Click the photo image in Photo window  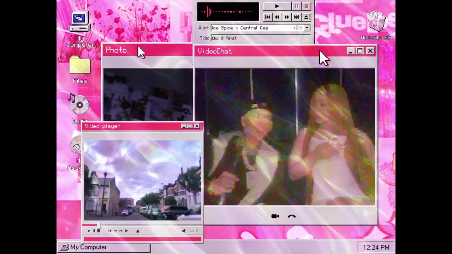[148, 95]
